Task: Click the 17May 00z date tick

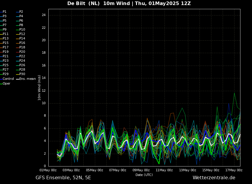Action: 234,170
